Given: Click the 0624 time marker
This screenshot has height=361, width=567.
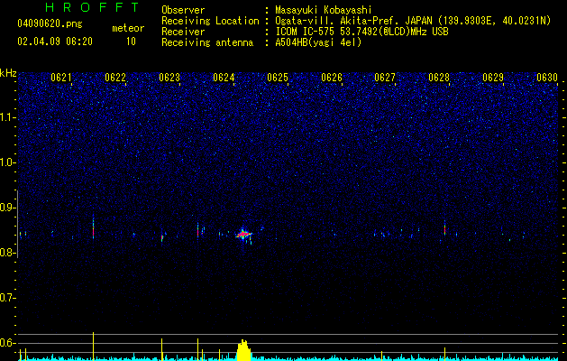Looking at the screenshot, I should coord(224,78).
